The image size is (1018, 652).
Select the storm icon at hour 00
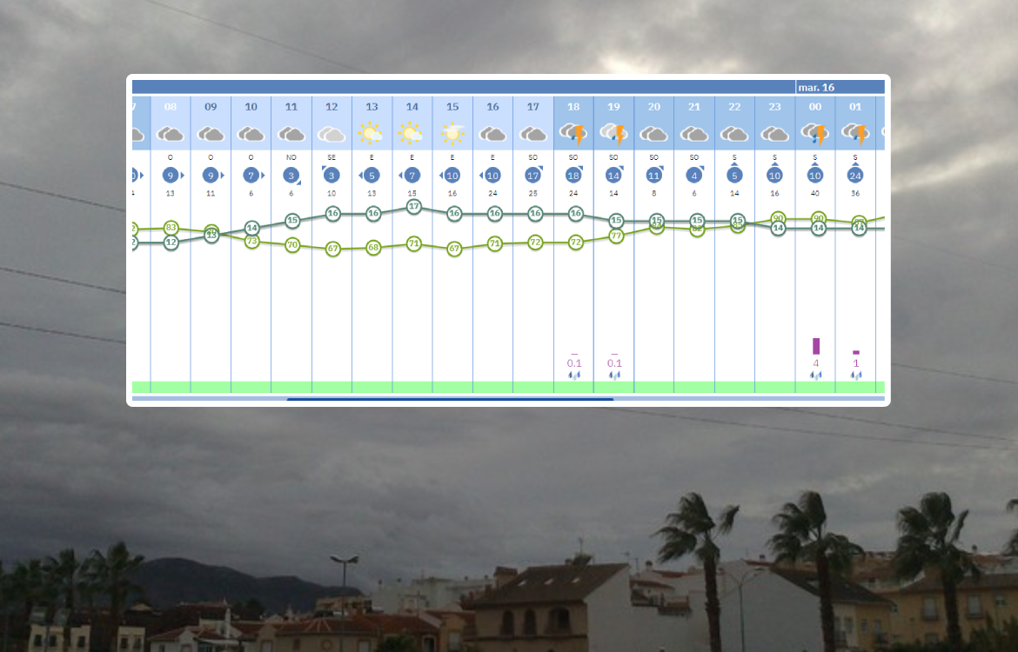815,134
